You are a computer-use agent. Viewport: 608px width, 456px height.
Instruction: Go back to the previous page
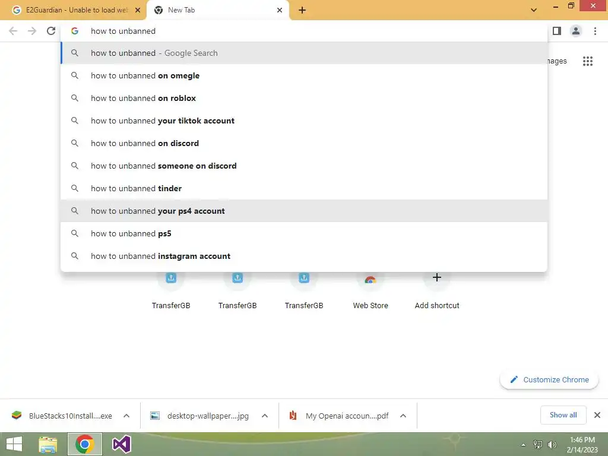point(13,31)
